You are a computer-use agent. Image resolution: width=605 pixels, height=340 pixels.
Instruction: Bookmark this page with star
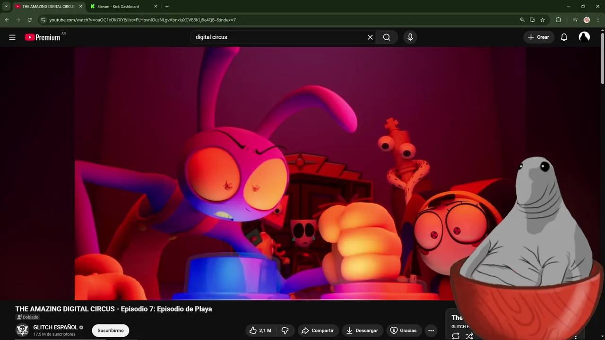point(543,20)
